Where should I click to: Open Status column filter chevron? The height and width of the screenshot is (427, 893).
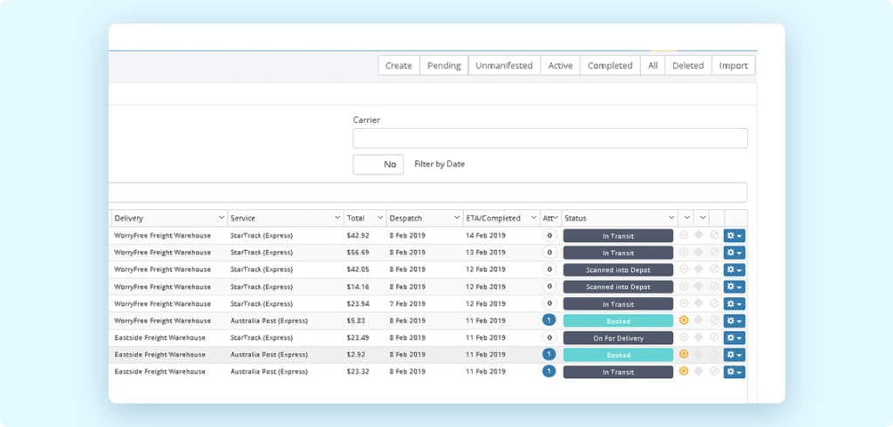click(671, 218)
